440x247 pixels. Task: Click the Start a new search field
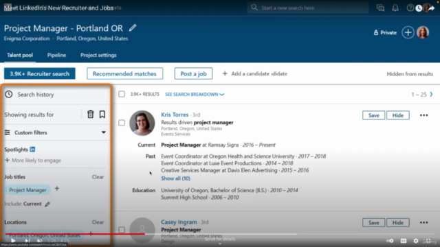pyautogui.click(x=308, y=8)
